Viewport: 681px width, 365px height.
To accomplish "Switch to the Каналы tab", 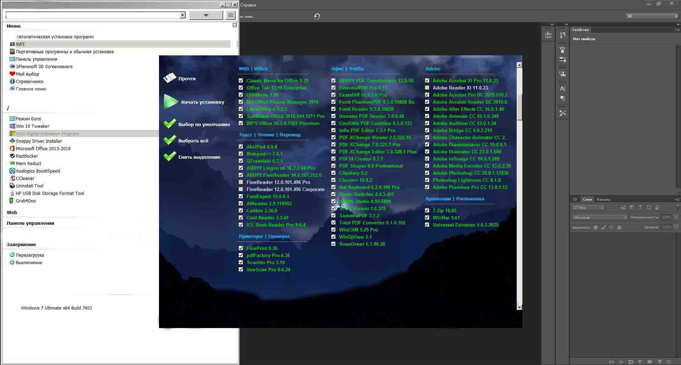I will [x=603, y=200].
